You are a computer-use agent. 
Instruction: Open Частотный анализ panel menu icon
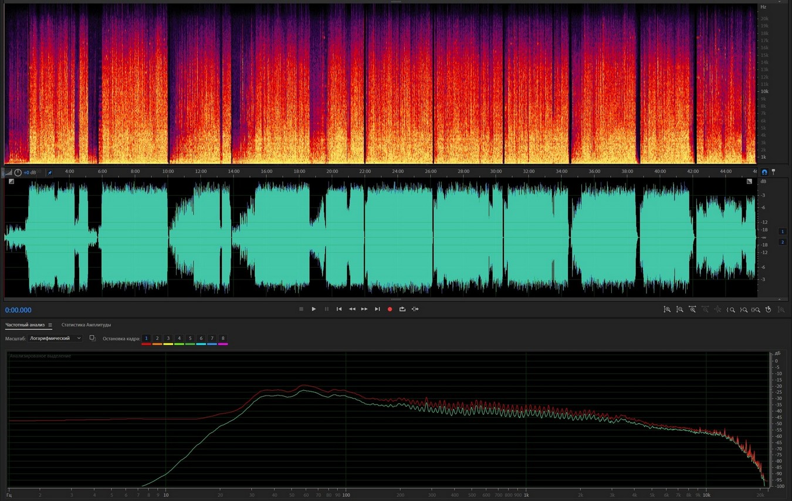50,325
